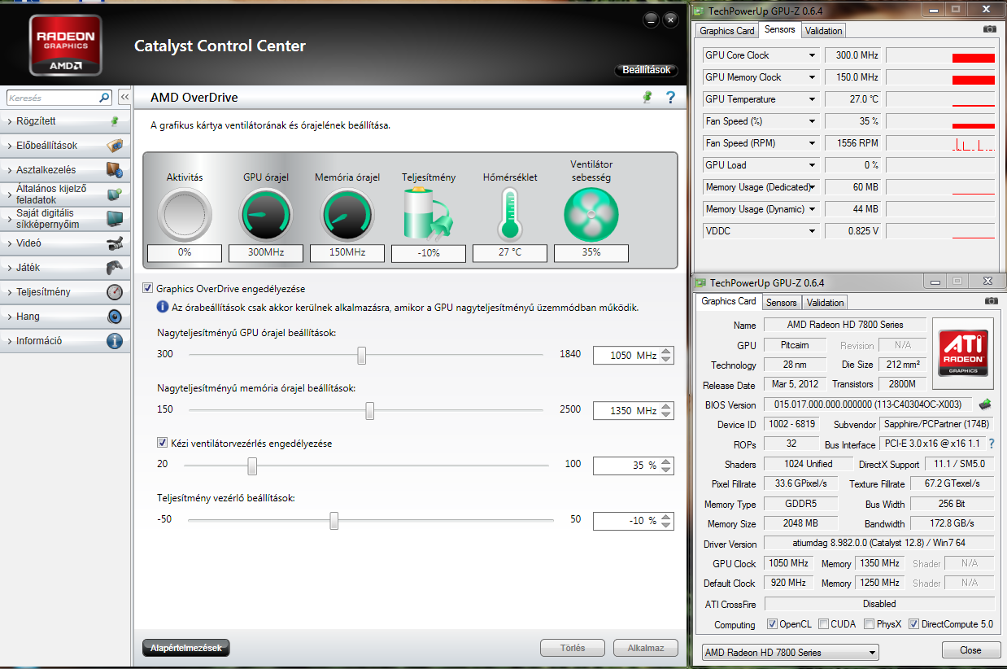Viewport: 1007px width, 669px height.
Task: Click the Hang speaker icon
Action: tap(115, 317)
